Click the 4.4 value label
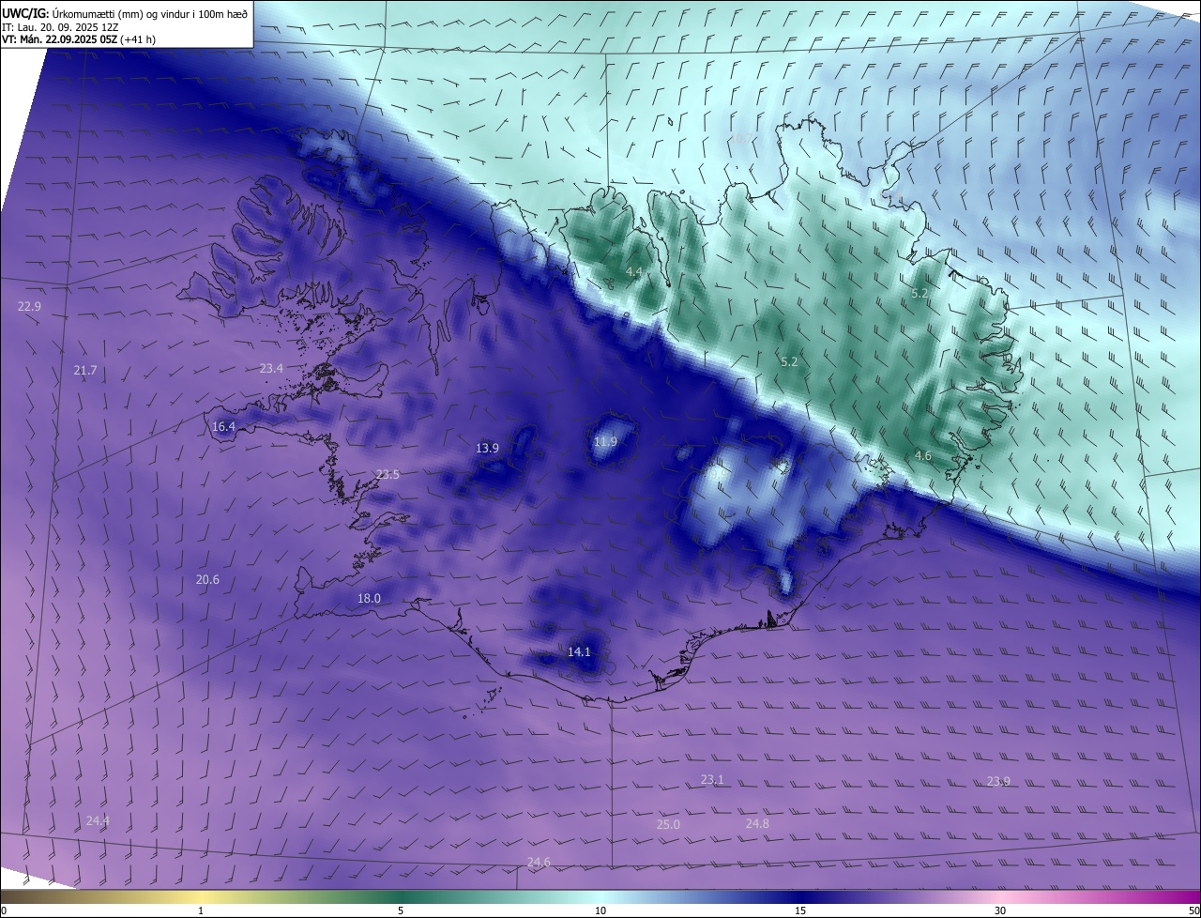 pos(634,272)
